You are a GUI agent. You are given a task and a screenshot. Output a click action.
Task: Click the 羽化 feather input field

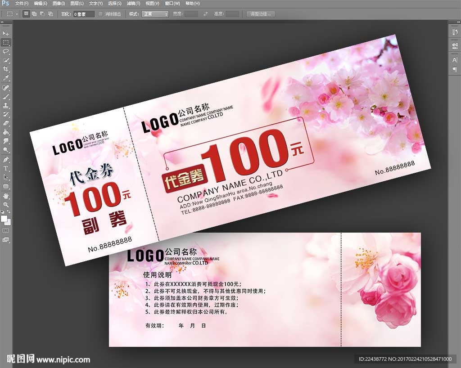tap(83, 14)
